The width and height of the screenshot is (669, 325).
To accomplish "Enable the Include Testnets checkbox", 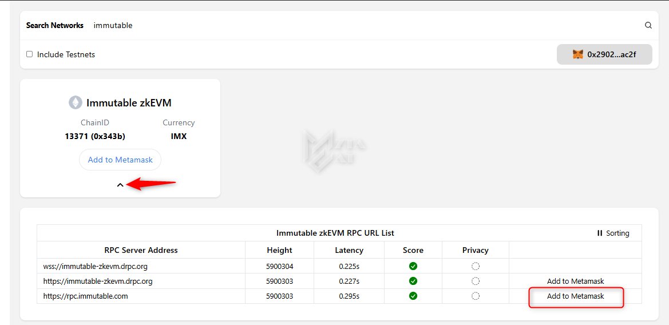I will [29, 54].
